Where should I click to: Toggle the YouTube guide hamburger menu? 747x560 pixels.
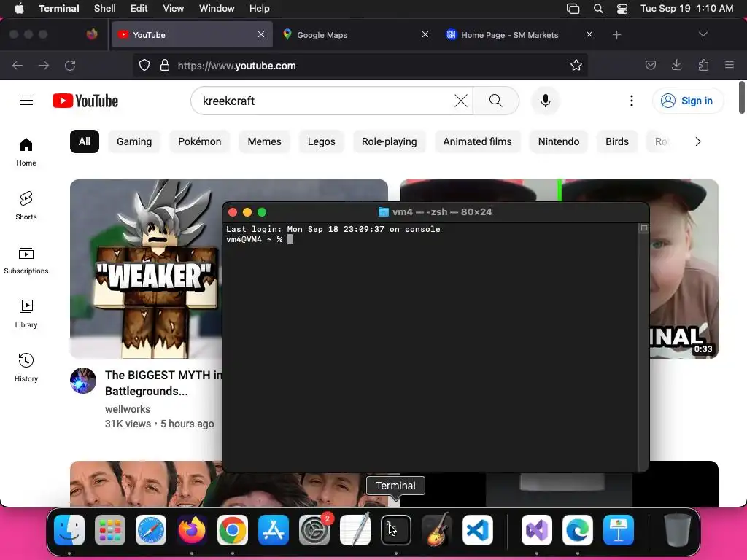pos(26,101)
